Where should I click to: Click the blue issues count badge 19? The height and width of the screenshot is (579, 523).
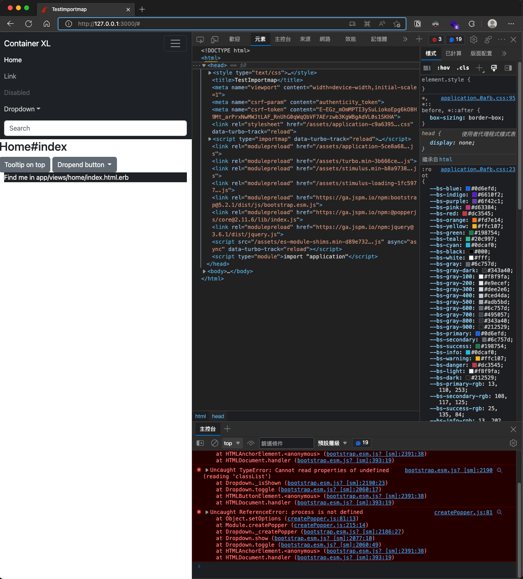click(x=455, y=39)
